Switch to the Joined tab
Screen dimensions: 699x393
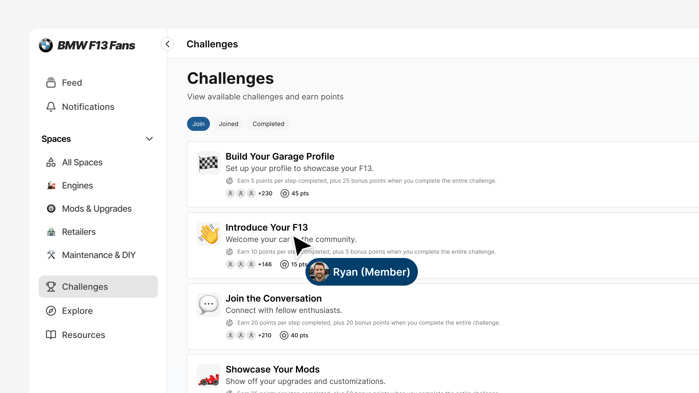[228, 124]
